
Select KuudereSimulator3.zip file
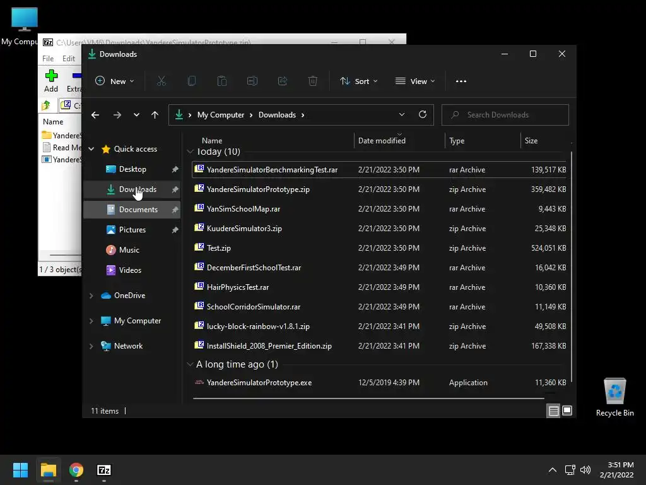click(379, 229)
